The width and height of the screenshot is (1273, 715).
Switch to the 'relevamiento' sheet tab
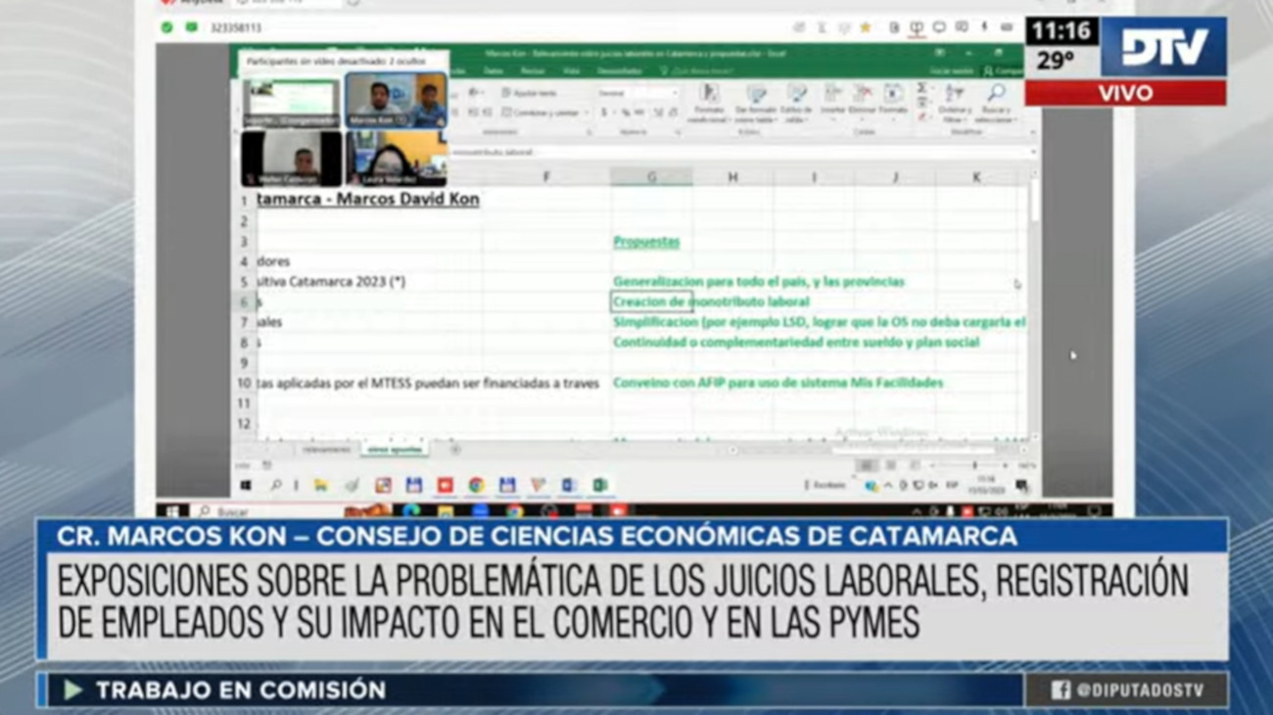pos(326,450)
